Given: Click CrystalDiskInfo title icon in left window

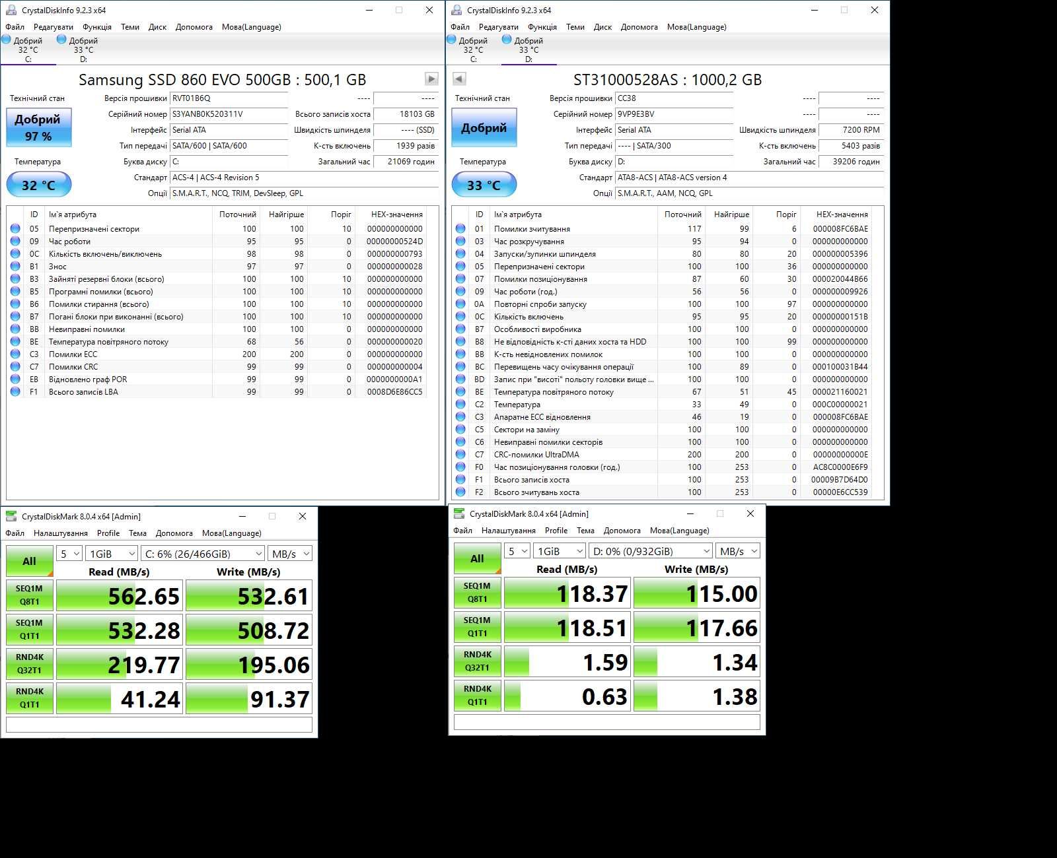Looking at the screenshot, I should [x=11, y=10].
